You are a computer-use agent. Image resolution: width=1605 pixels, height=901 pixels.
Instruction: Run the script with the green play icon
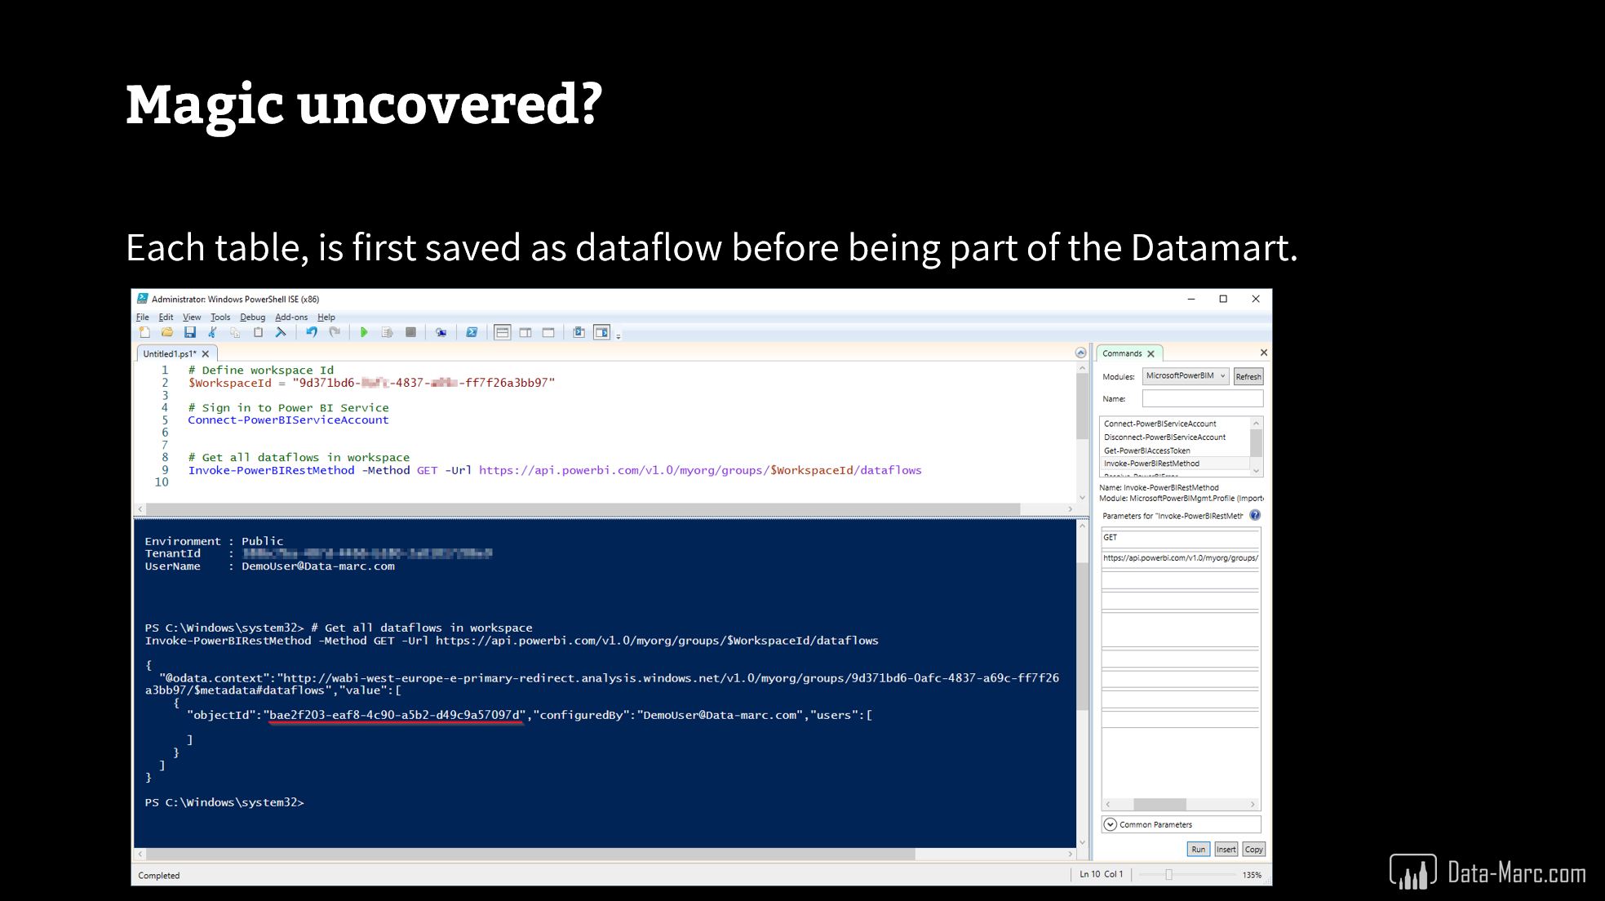364,332
